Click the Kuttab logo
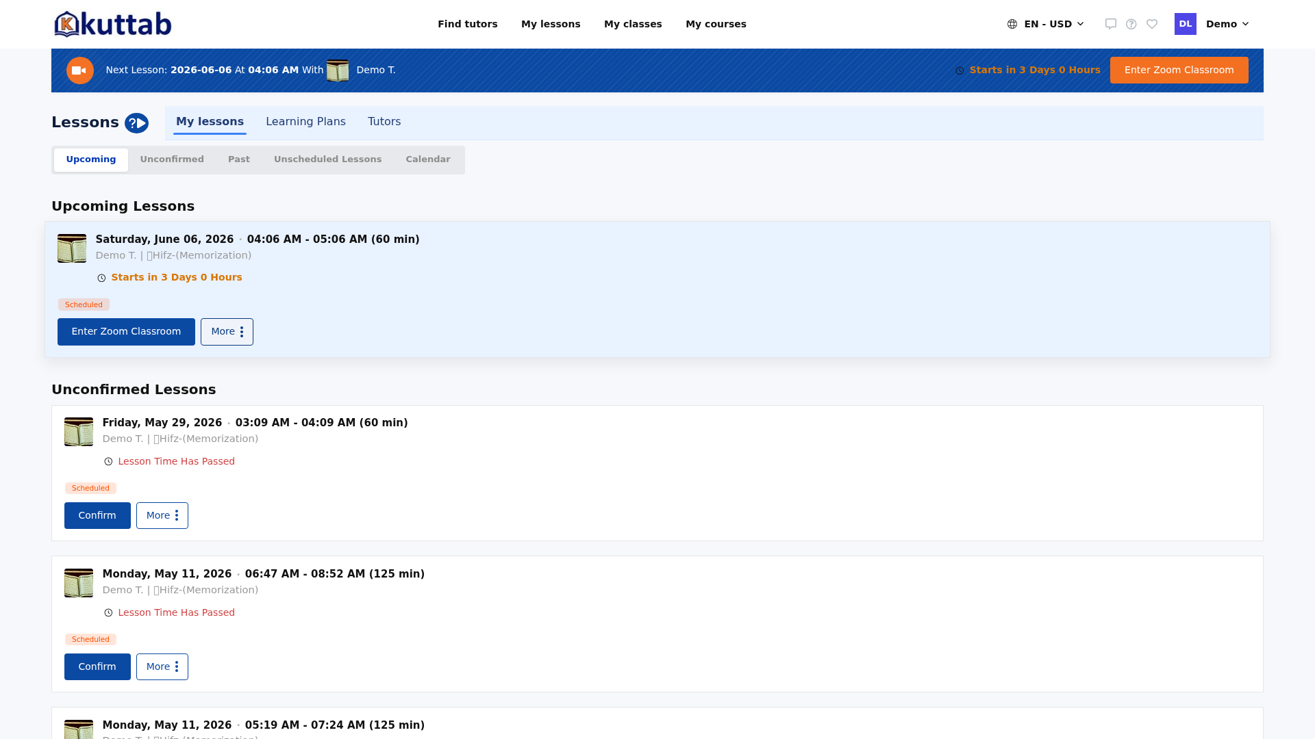This screenshot has height=739, width=1315. 113,24
